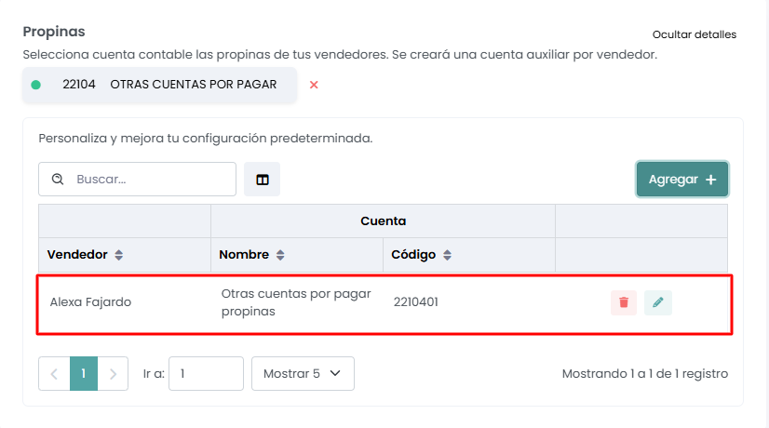Click the Alexa Fajardo vendor cell
This screenshot has height=428, width=769.
point(90,302)
